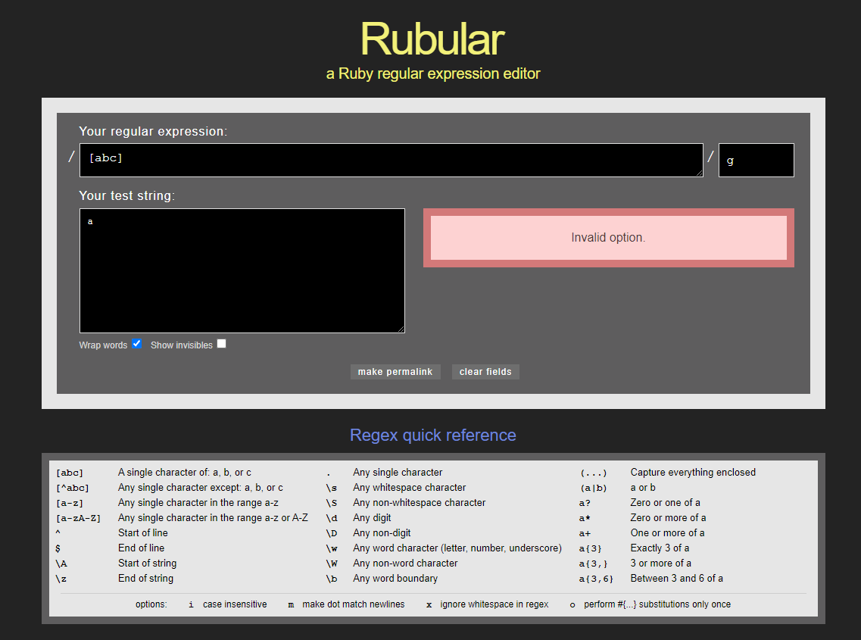Click the clear fields button
This screenshot has height=640, width=861.
(485, 372)
